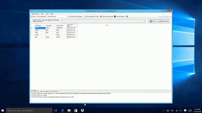
Task: Select the aldo logon name cell
Action: click(61, 33)
